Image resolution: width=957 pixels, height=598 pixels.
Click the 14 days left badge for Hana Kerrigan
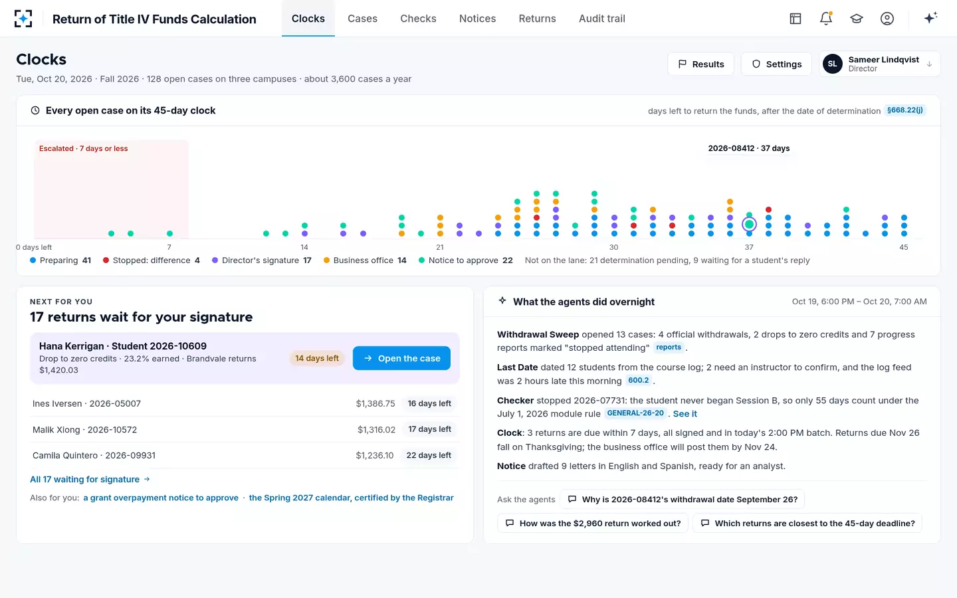(317, 358)
